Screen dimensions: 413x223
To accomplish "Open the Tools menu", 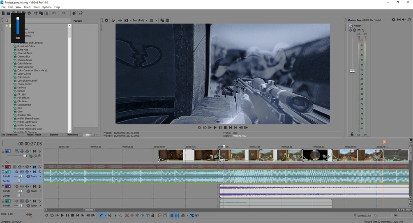I will point(36,7).
